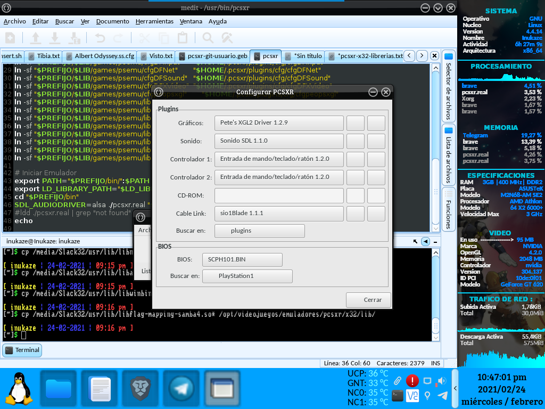Image resolution: width=545 pixels, height=409 pixels.
Task: Click the Terminal pane button at the bottom
Action: (22, 350)
